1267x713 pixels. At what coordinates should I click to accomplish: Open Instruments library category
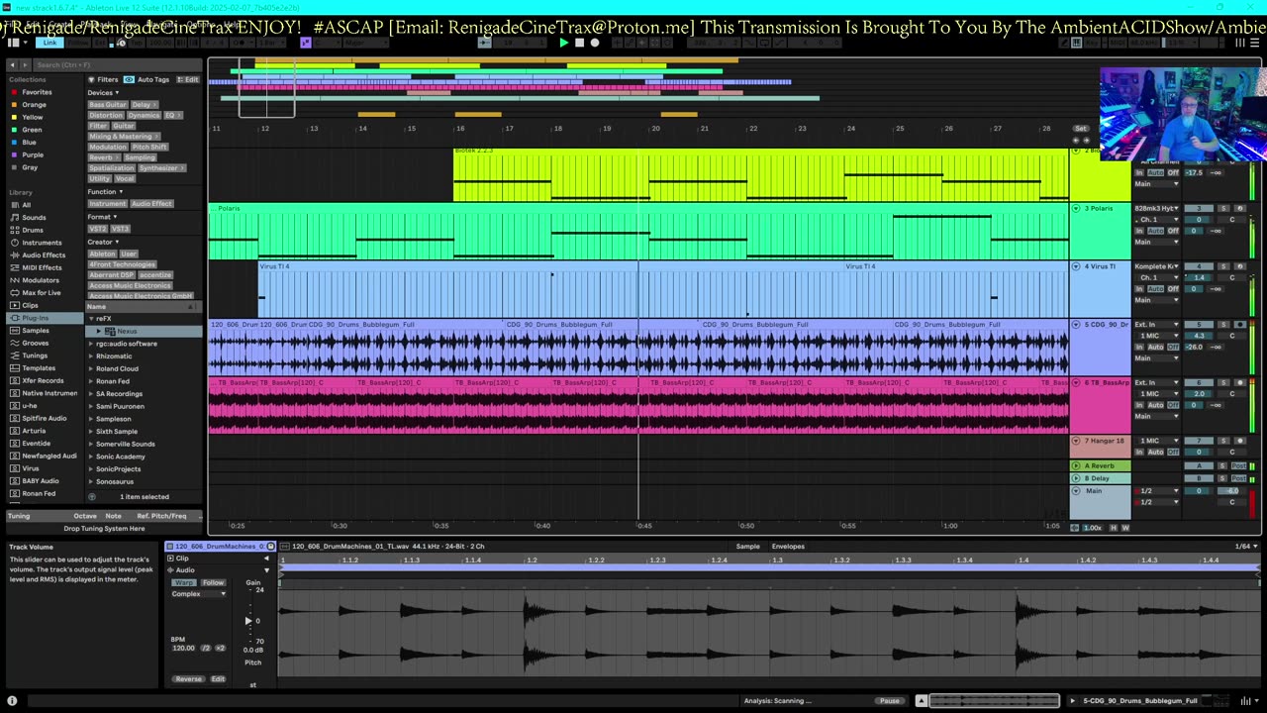[42, 242]
